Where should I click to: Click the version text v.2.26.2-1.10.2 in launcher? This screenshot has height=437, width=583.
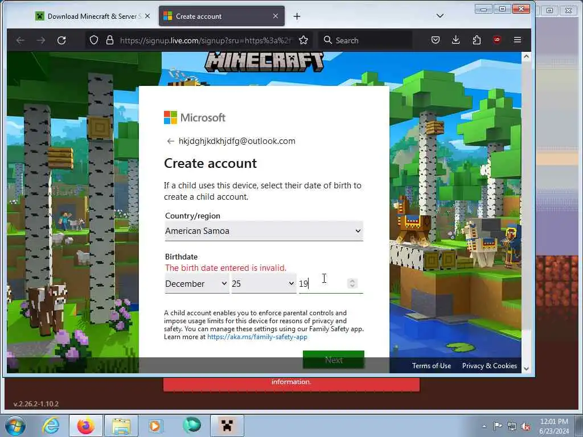point(36,404)
